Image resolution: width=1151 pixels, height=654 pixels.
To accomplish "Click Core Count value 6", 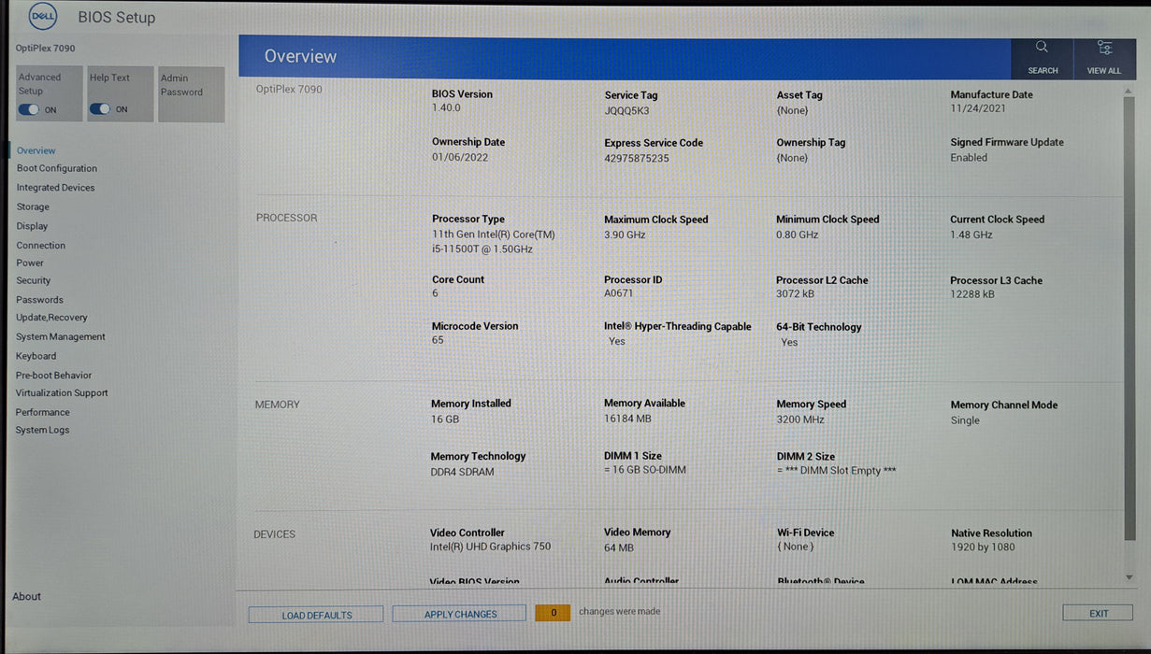I will (435, 293).
